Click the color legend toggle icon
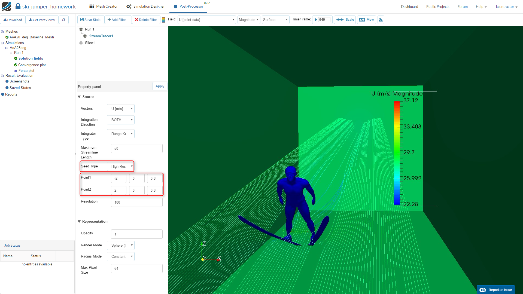The height and width of the screenshot is (294, 523). point(163,20)
